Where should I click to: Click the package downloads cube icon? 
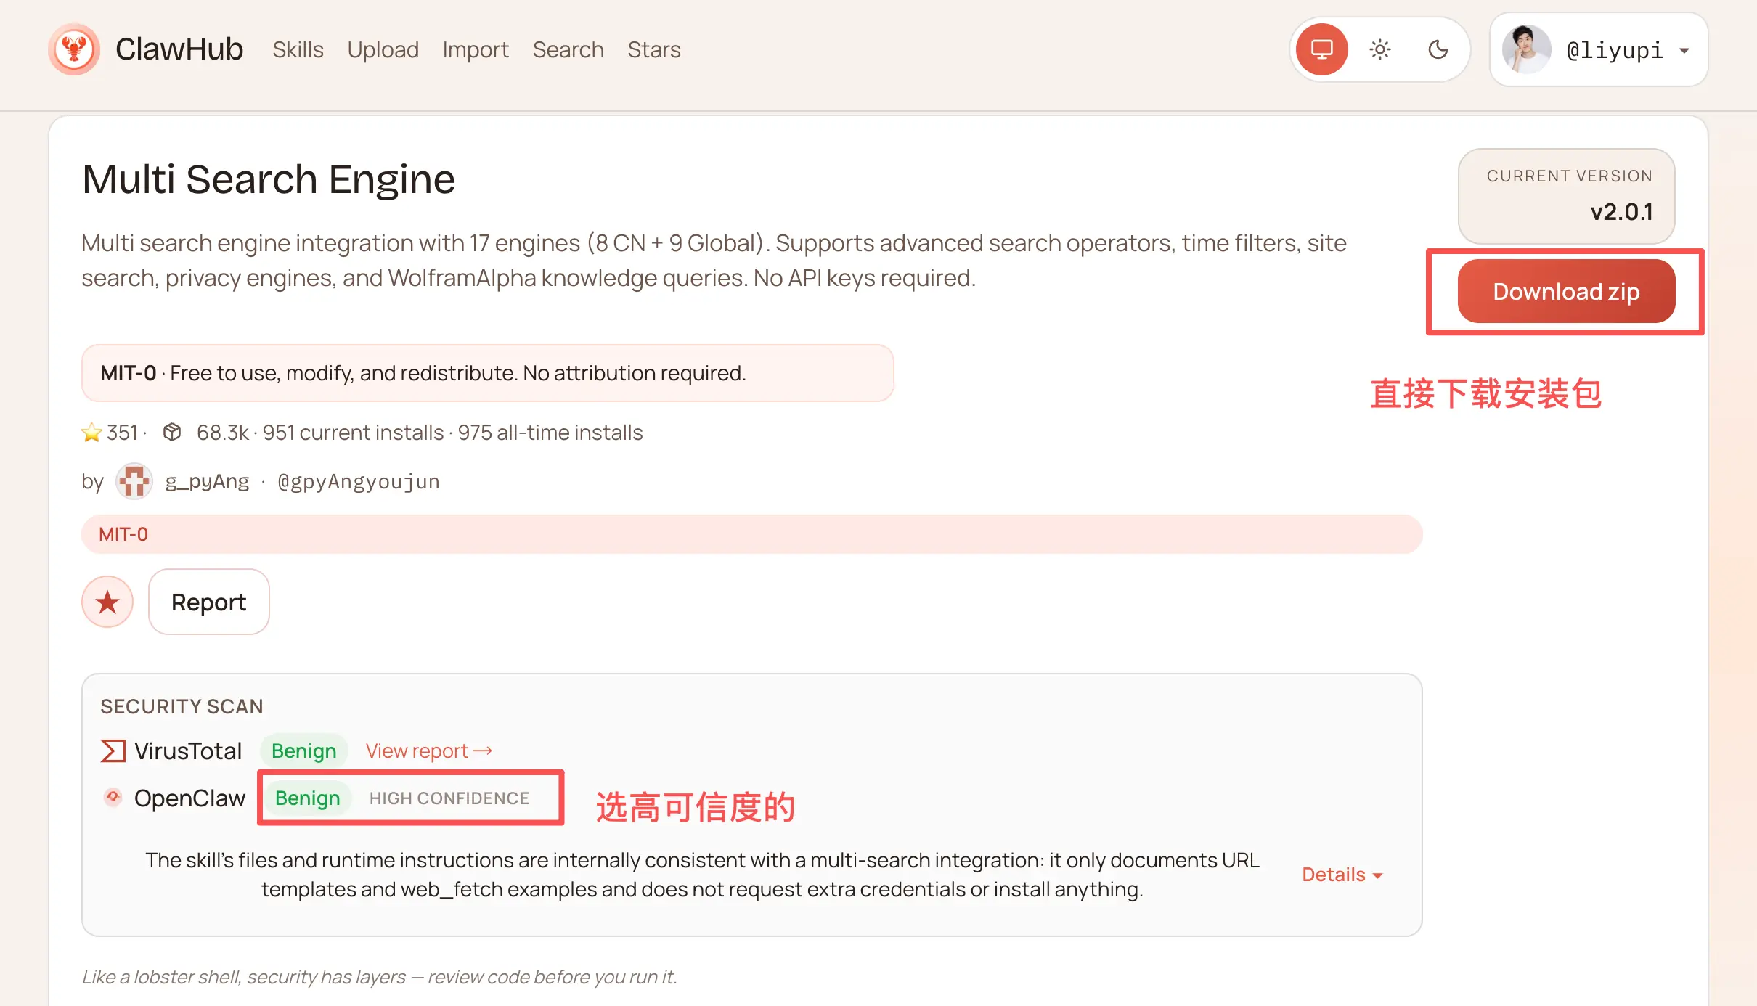click(x=172, y=432)
